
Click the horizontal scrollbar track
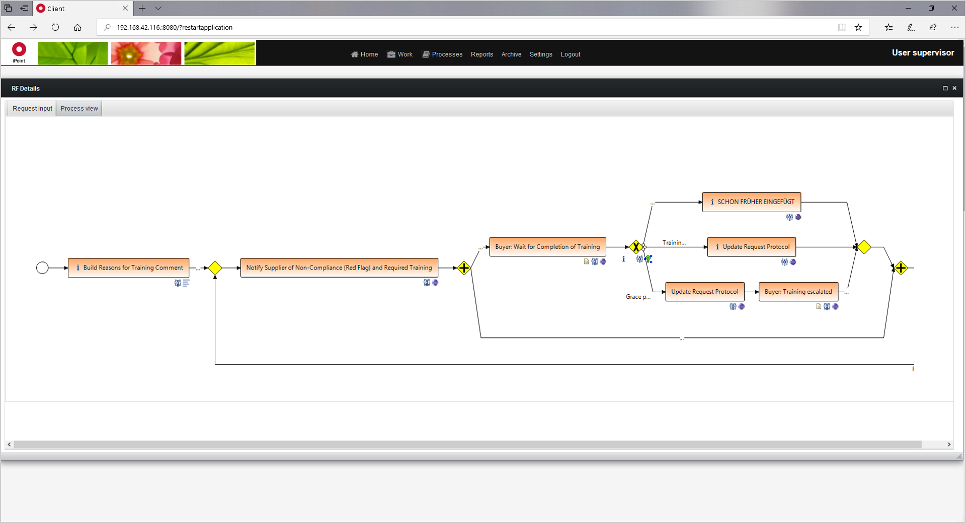[x=468, y=445]
